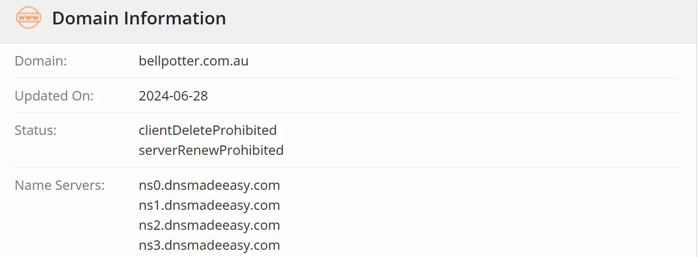Select ns0.dnsmadeeasy.com name server
Screen dimensions: 698x257
pos(209,185)
